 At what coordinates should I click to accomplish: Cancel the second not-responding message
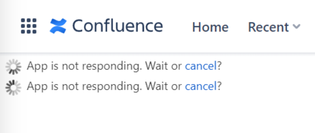tap(201, 86)
